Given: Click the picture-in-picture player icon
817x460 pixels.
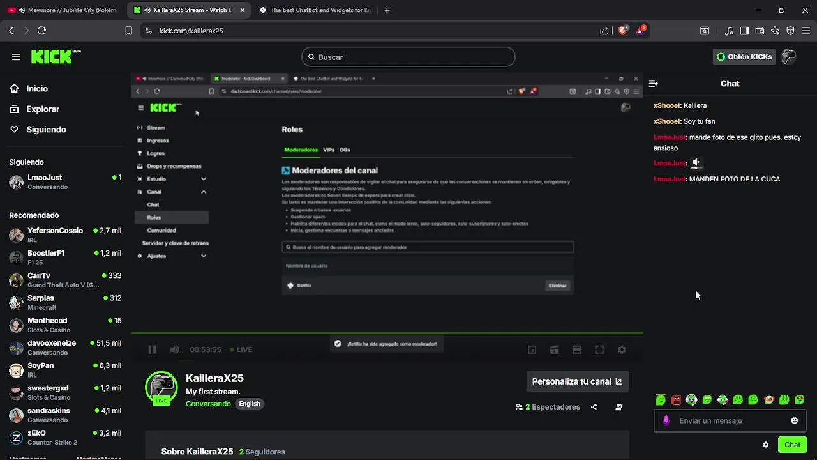Looking at the screenshot, I should [x=532, y=349].
